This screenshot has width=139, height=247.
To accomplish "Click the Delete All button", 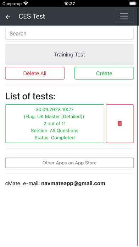I will coord(35,73).
